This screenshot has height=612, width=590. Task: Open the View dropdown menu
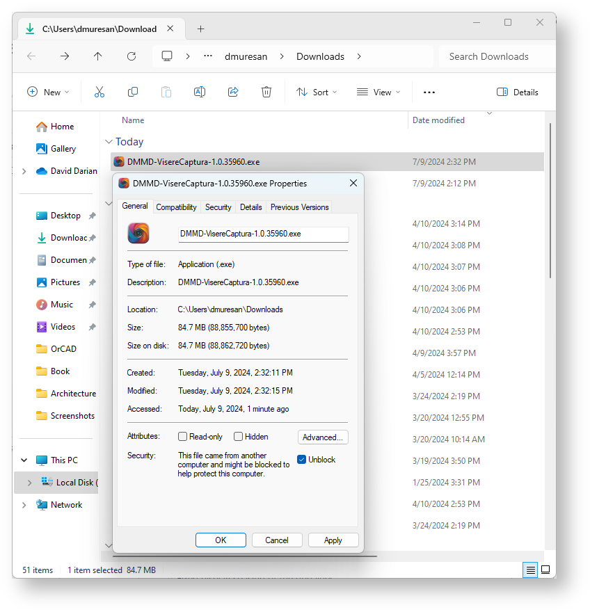[378, 92]
